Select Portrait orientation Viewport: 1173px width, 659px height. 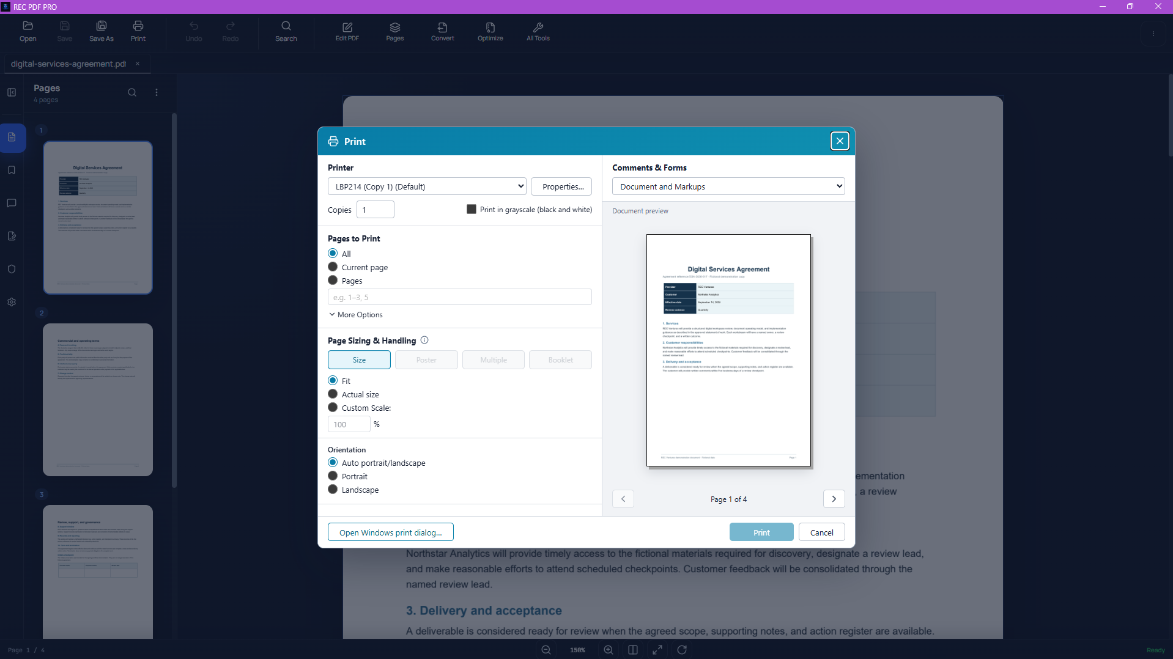(x=333, y=476)
